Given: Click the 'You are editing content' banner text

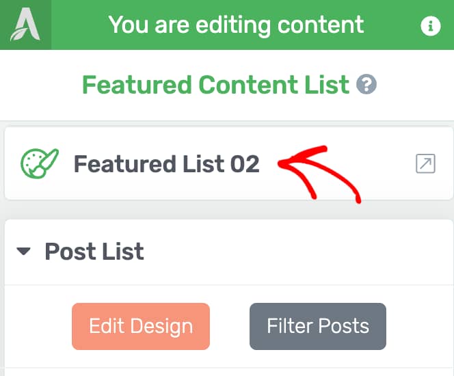Looking at the screenshot, I should 236,25.
